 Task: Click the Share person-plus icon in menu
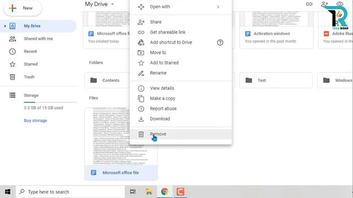point(141,22)
